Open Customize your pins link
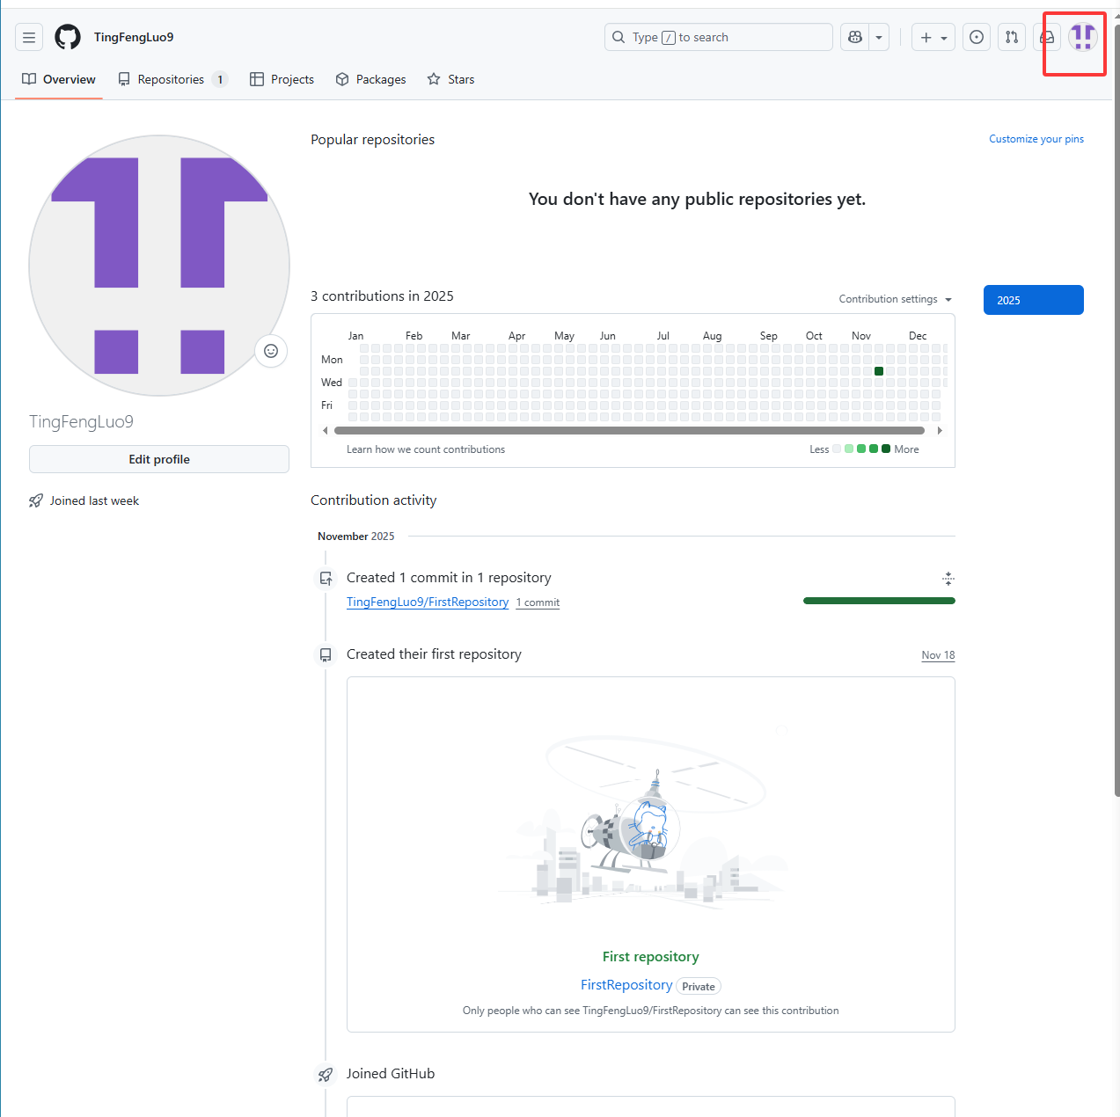The height and width of the screenshot is (1117, 1120). coord(1036,139)
